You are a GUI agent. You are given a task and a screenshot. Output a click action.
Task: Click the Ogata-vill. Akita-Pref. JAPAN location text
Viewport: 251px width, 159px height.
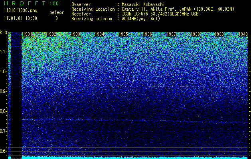178,9
